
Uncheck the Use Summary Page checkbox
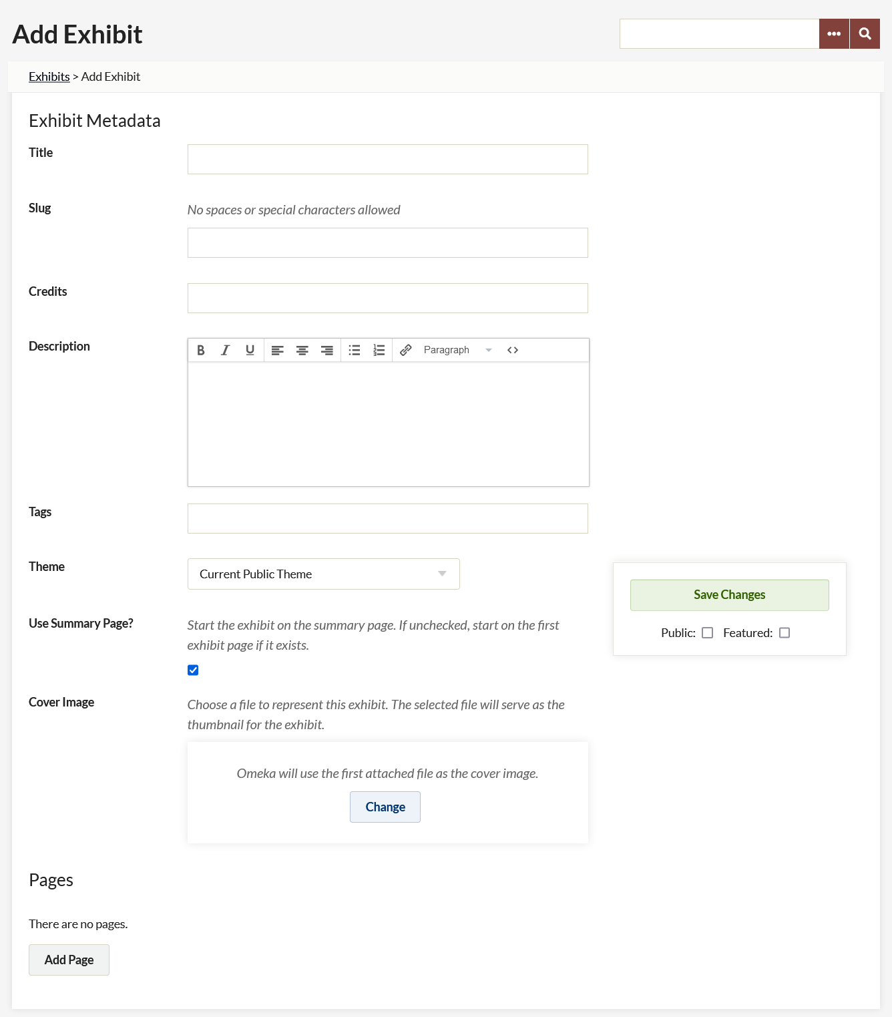[x=193, y=670]
